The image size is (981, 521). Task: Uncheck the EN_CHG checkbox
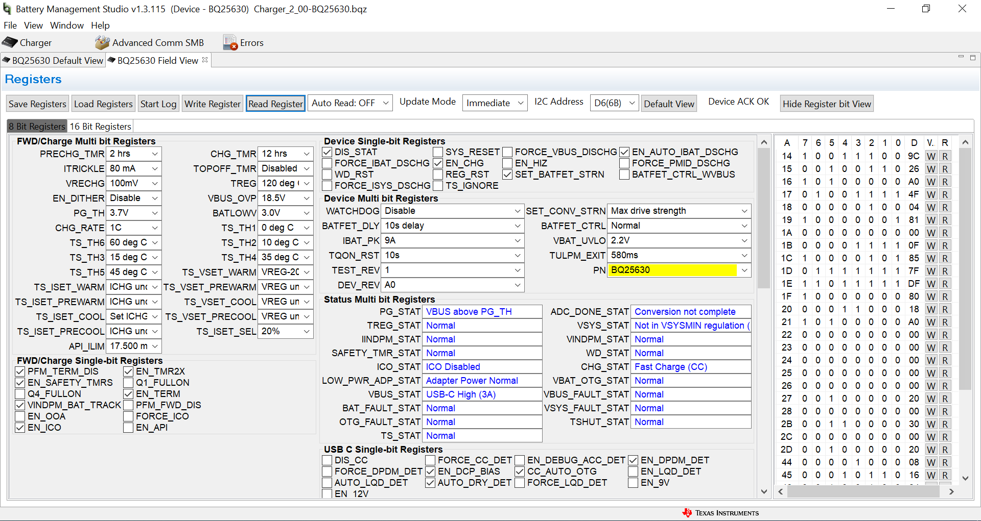click(x=438, y=163)
